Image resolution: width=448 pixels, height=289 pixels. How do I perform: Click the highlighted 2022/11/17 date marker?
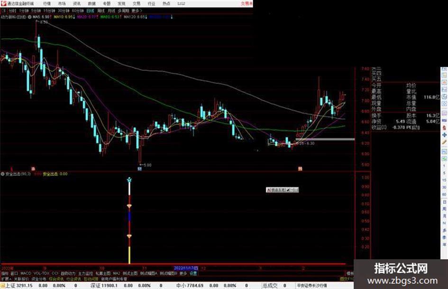[x=186, y=268]
